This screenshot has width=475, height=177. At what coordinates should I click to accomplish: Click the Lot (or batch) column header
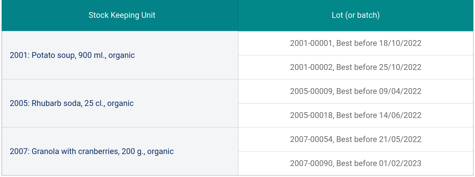point(356,15)
